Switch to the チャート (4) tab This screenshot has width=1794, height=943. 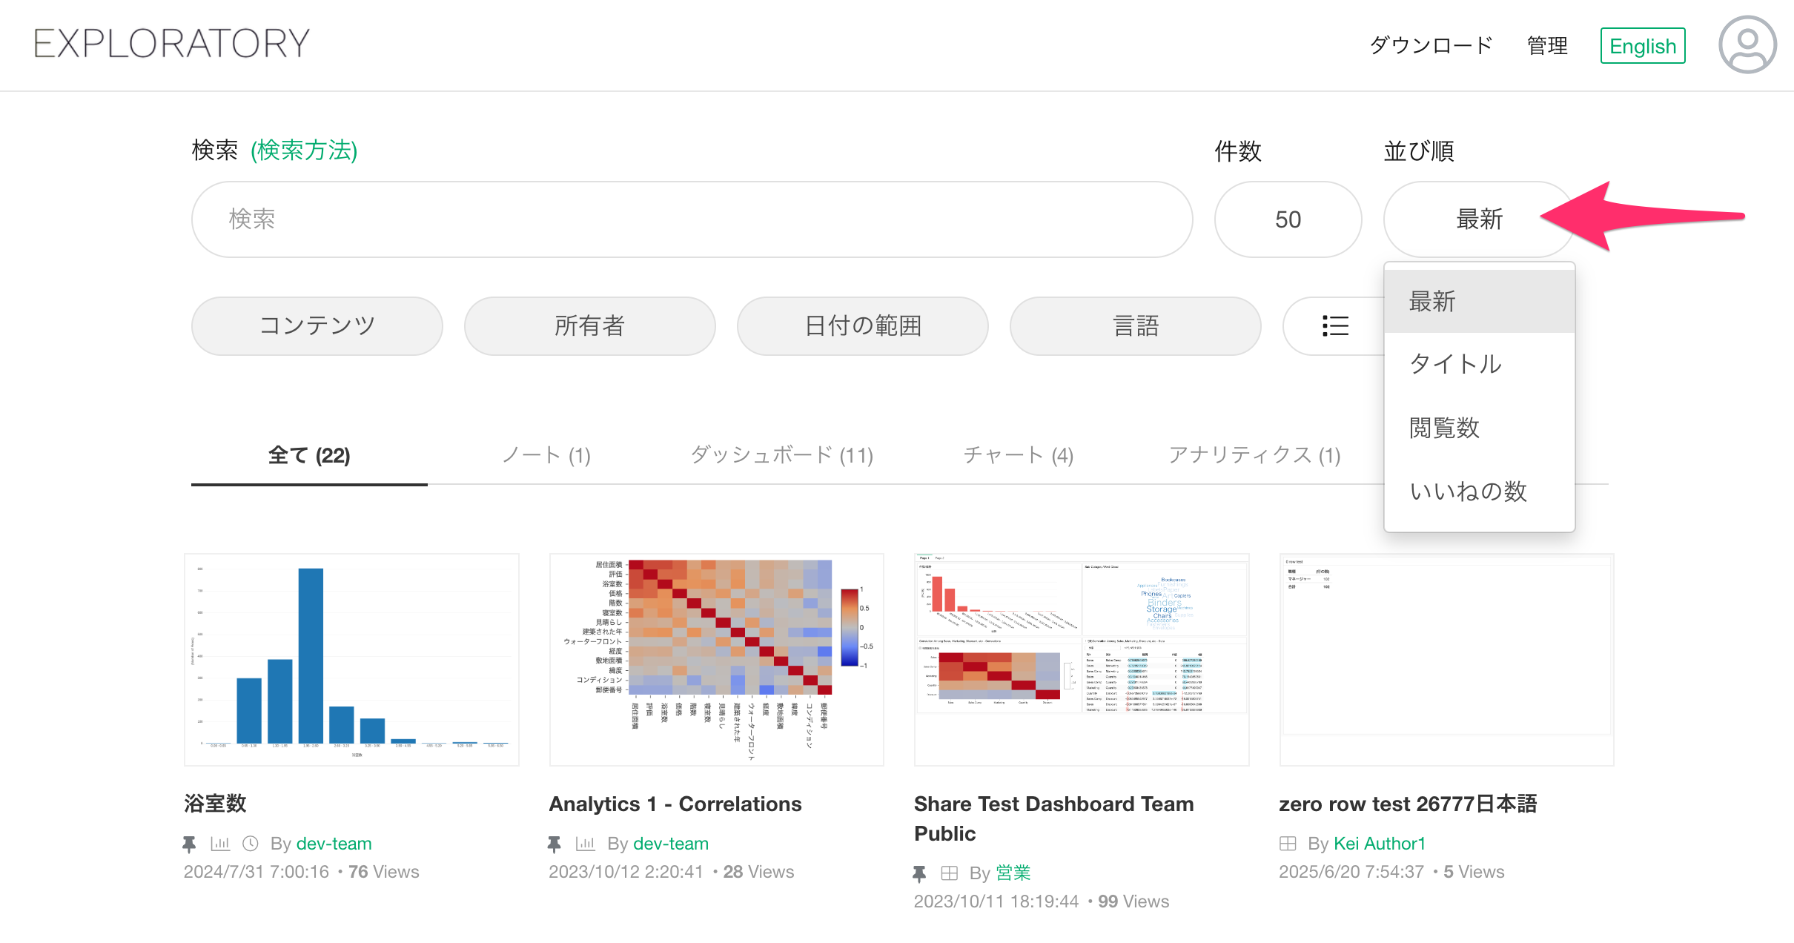pyautogui.click(x=1019, y=455)
